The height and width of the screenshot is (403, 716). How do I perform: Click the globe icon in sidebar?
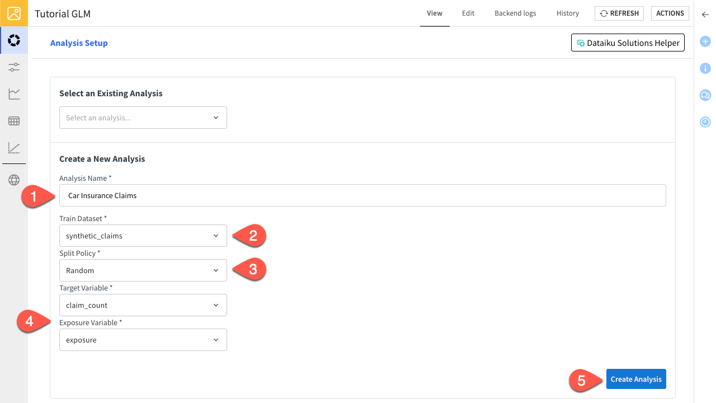14,180
